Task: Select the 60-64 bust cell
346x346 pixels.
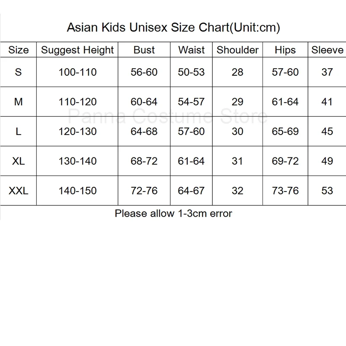Action: coord(144,102)
